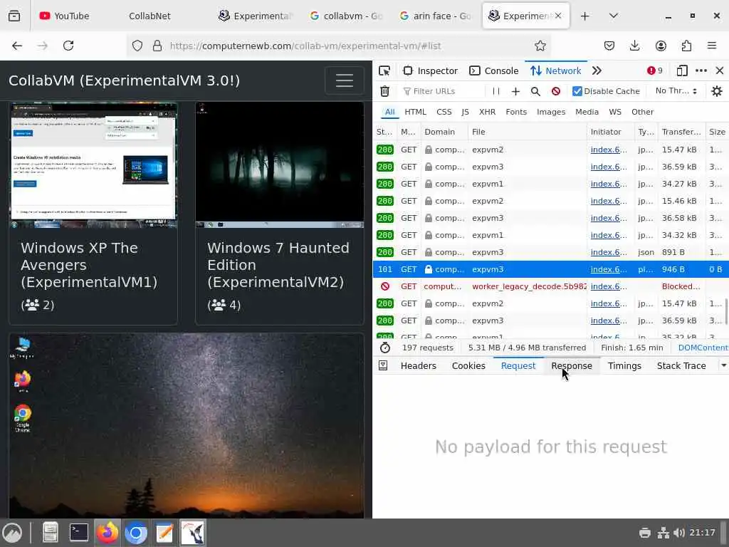Filter requests by Images type
Viewport: 729px width, 547px height.
(x=551, y=112)
